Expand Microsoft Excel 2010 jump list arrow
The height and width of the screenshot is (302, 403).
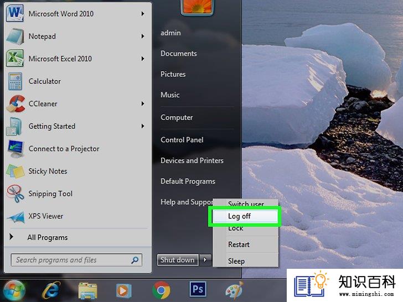[x=143, y=59]
